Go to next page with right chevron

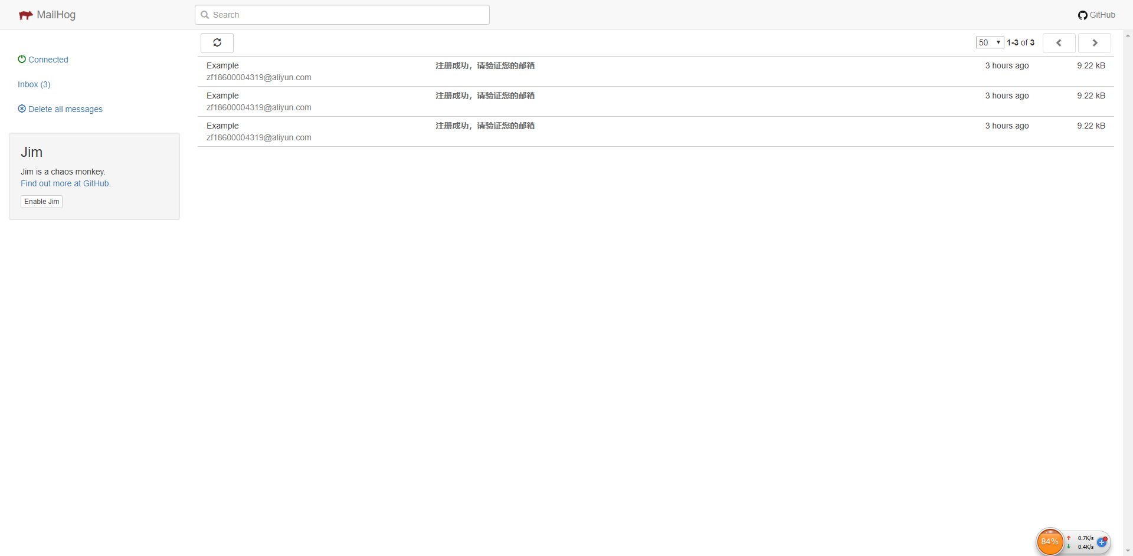(1094, 43)
